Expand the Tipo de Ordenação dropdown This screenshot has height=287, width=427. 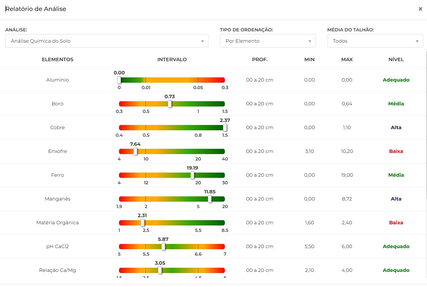tap(268, 41)
